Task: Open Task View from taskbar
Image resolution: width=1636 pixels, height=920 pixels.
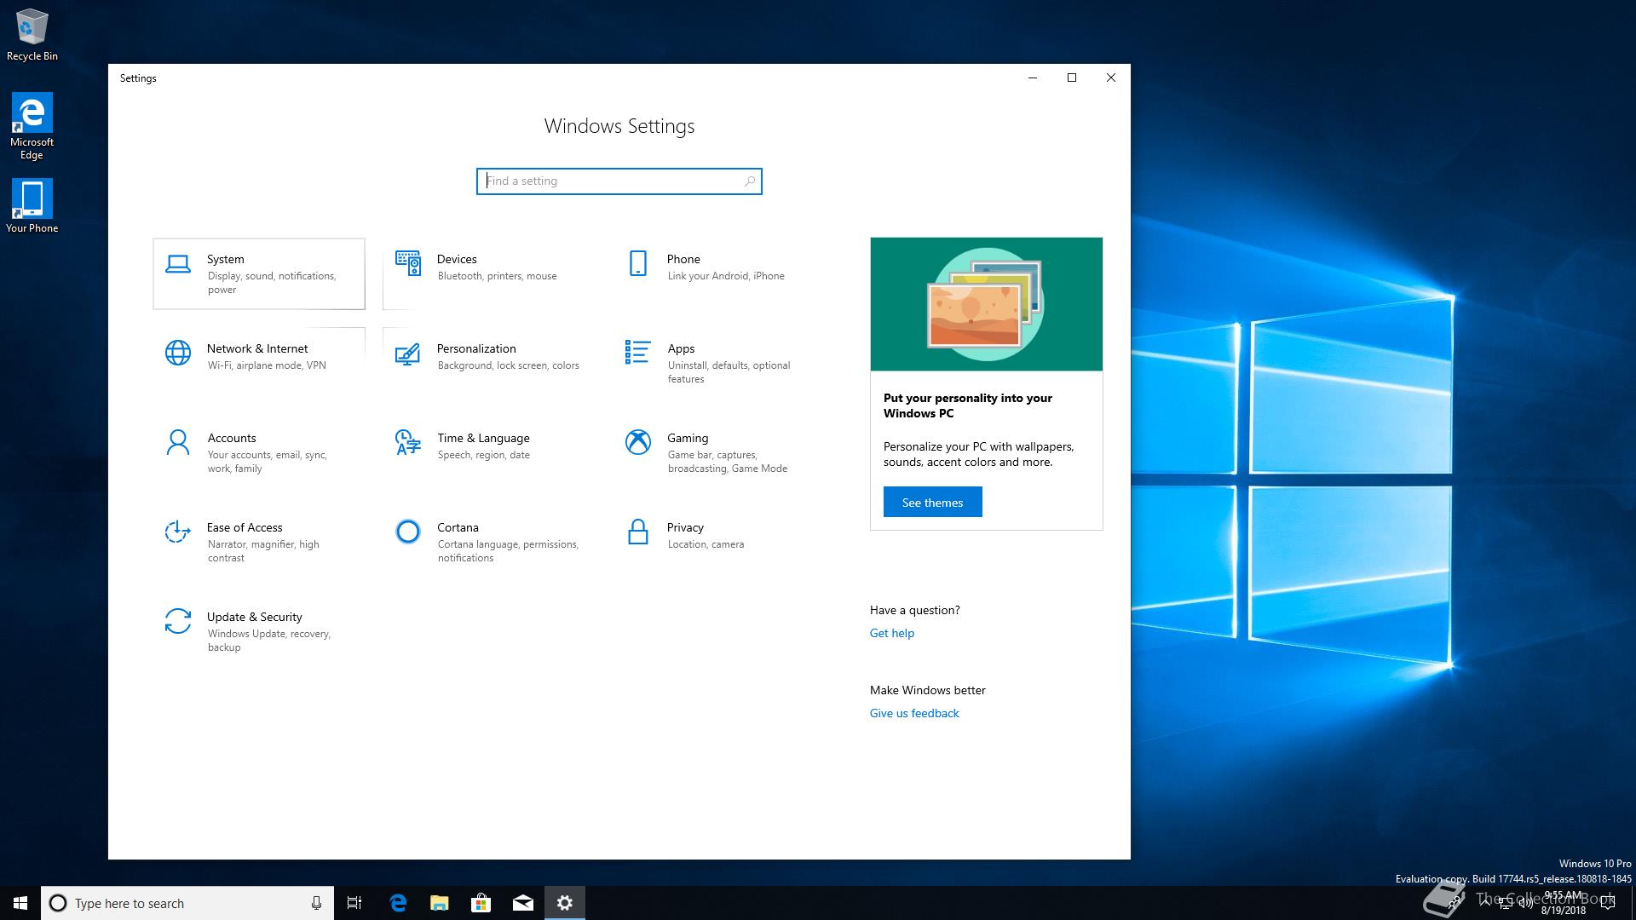Action: (x=354, y=903)
